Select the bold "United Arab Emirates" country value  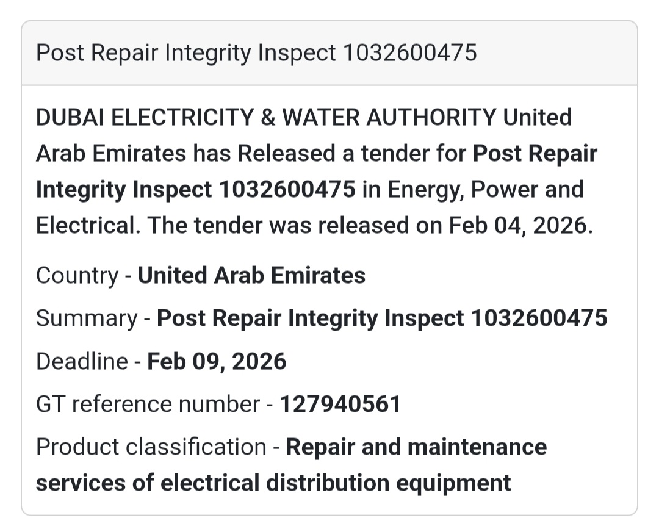coord(251,275)
